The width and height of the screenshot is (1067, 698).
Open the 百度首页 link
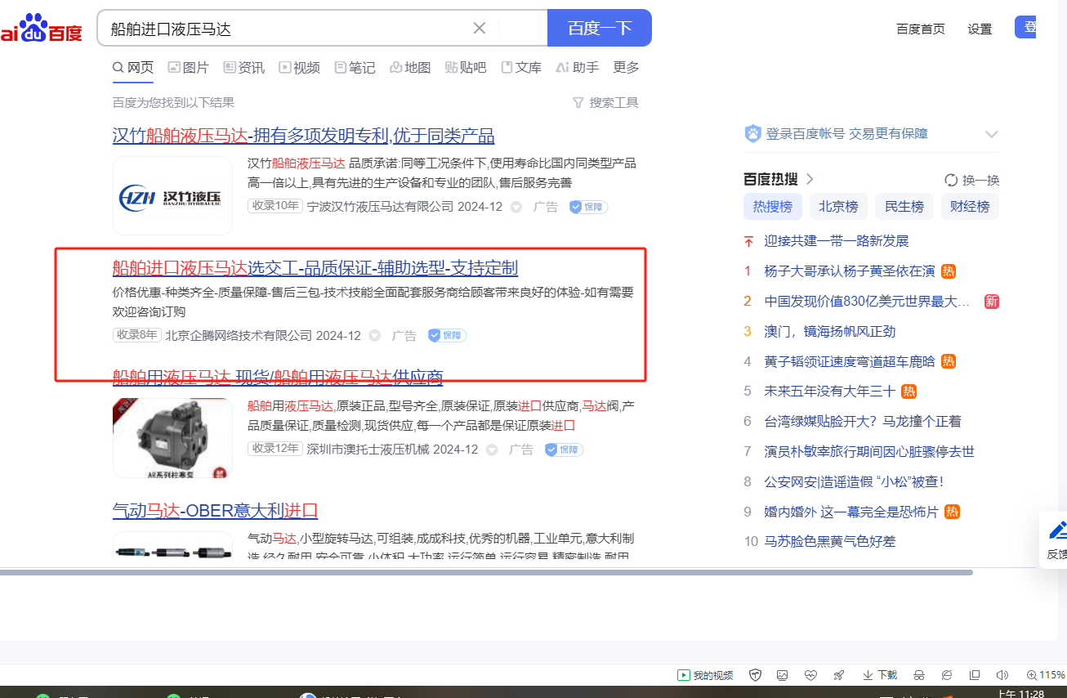(x=921, y=29)
